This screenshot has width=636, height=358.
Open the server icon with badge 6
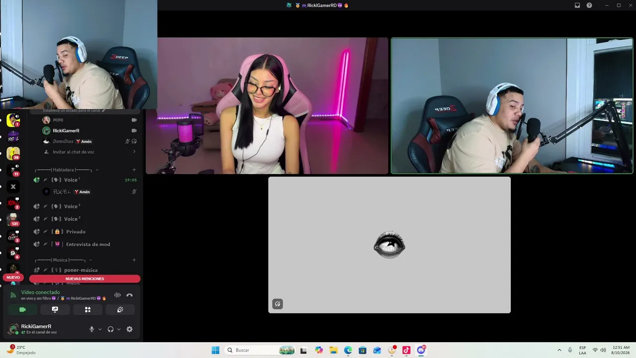point(13,253)
